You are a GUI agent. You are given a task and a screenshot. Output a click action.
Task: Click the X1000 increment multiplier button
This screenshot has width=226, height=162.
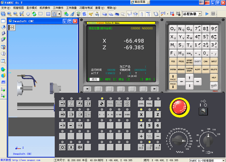pyautogui.click(x=127, y=114)
